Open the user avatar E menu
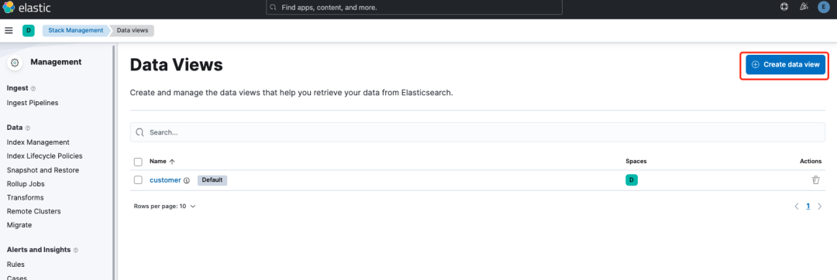 click(824, 8)
